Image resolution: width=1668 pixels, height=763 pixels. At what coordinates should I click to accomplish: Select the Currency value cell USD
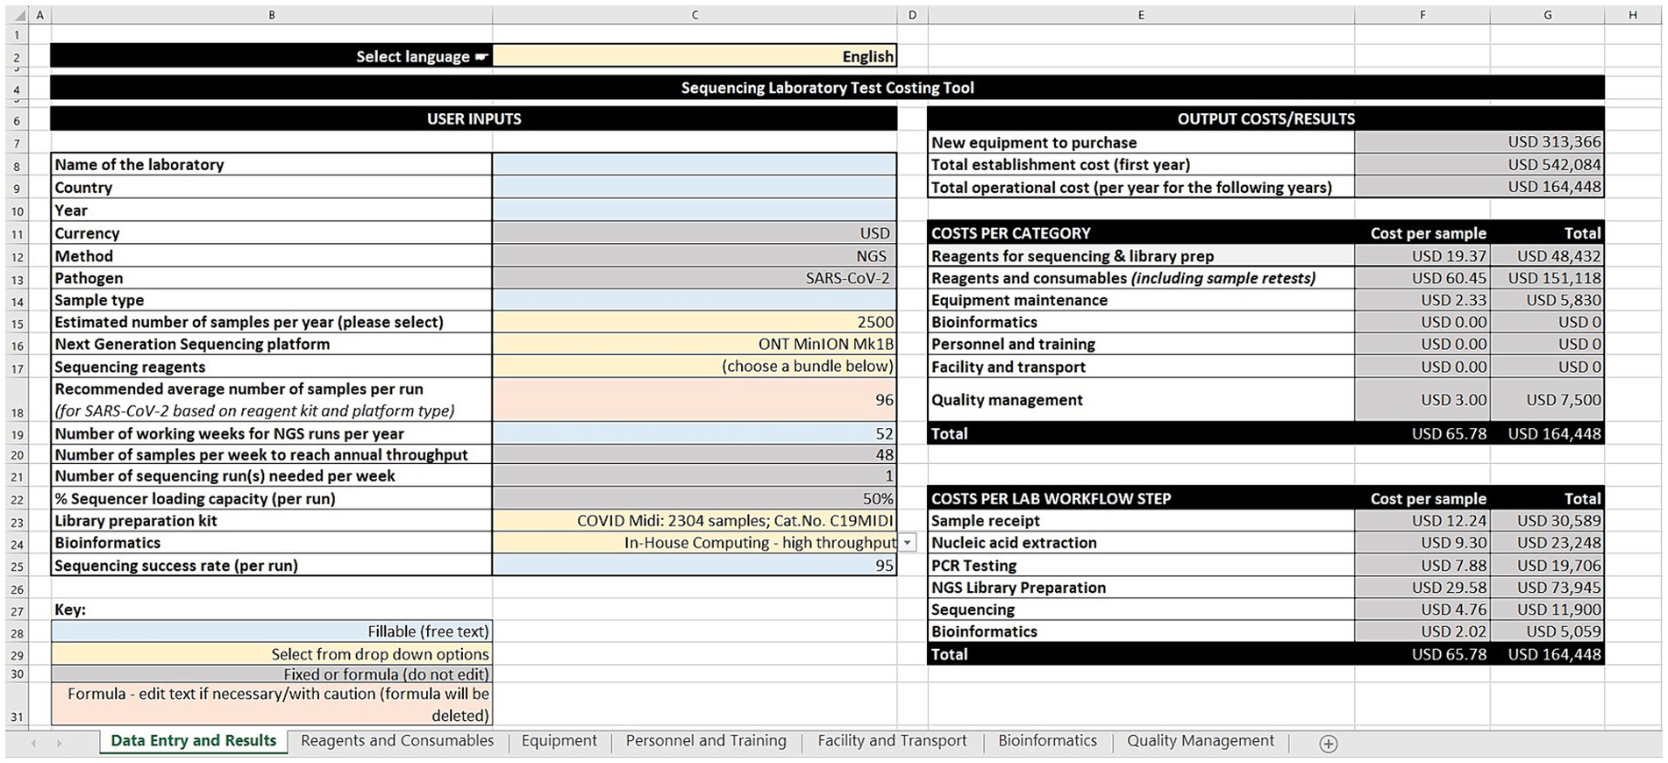point(695,232)
